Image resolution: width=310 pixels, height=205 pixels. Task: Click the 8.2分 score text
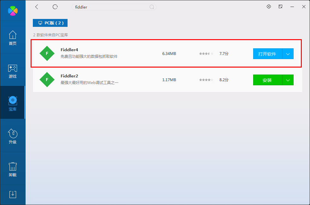tap(224, 80)
